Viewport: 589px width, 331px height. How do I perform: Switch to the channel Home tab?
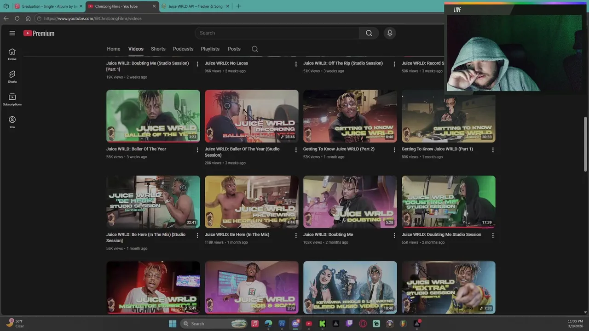[x=114, y=49]
